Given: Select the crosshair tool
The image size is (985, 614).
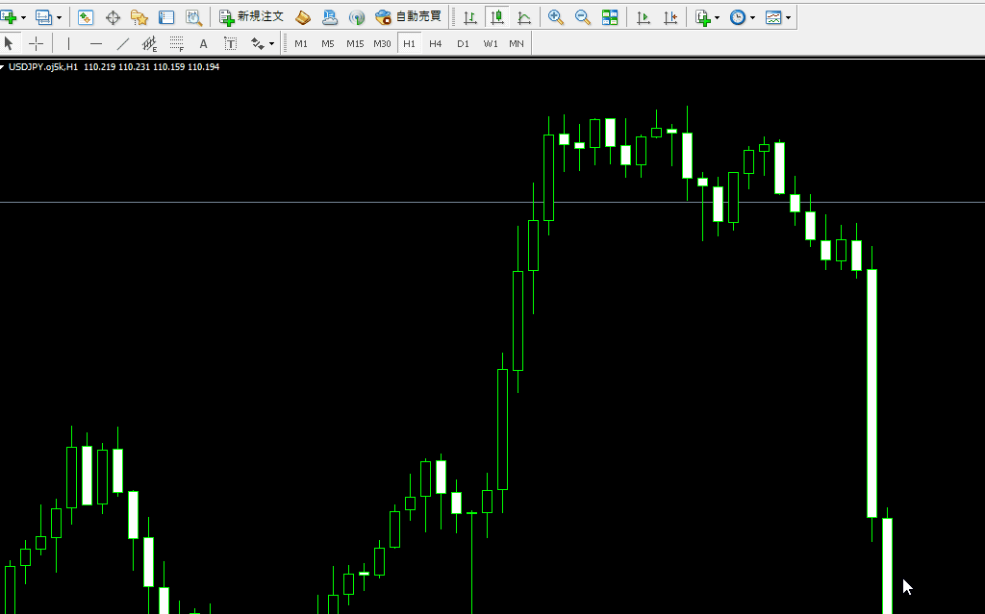Looking at the screenshot, I should (x=36, y=43).
